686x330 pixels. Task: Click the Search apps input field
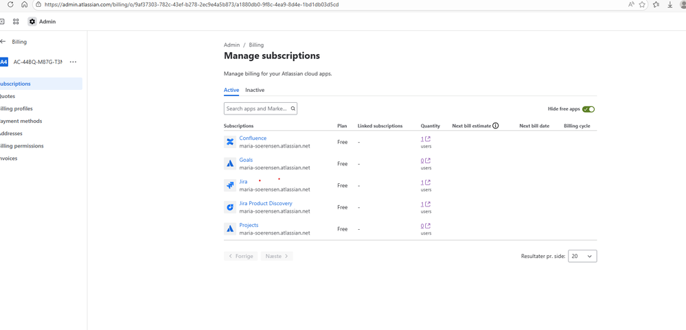(x=257, y=108)
